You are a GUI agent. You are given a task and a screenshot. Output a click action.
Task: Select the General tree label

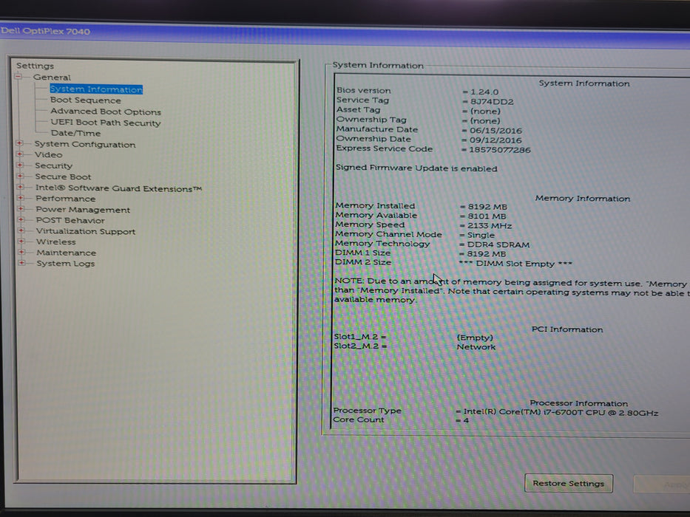(52, 78)
